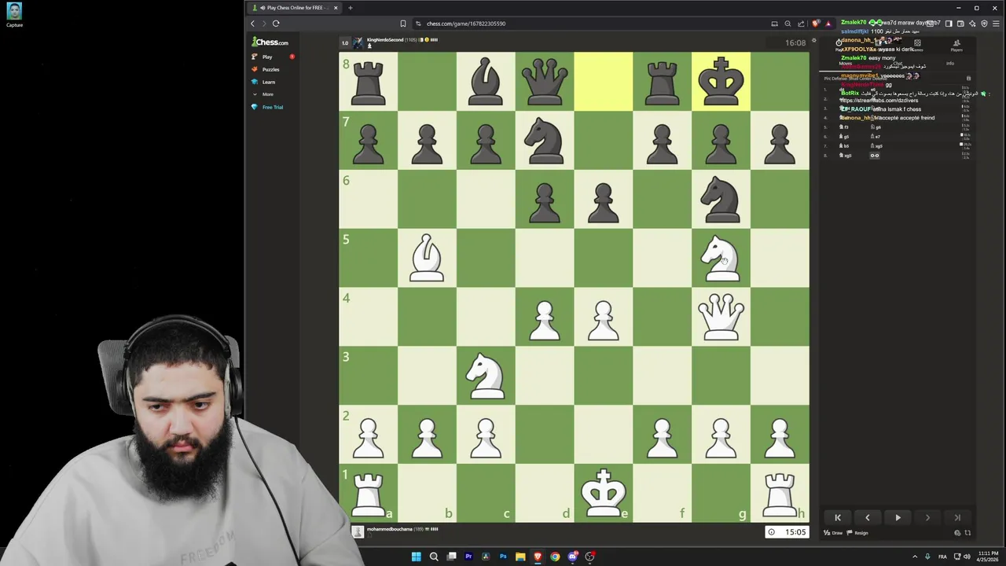
Task: Step forward one move
Action: 927,517
